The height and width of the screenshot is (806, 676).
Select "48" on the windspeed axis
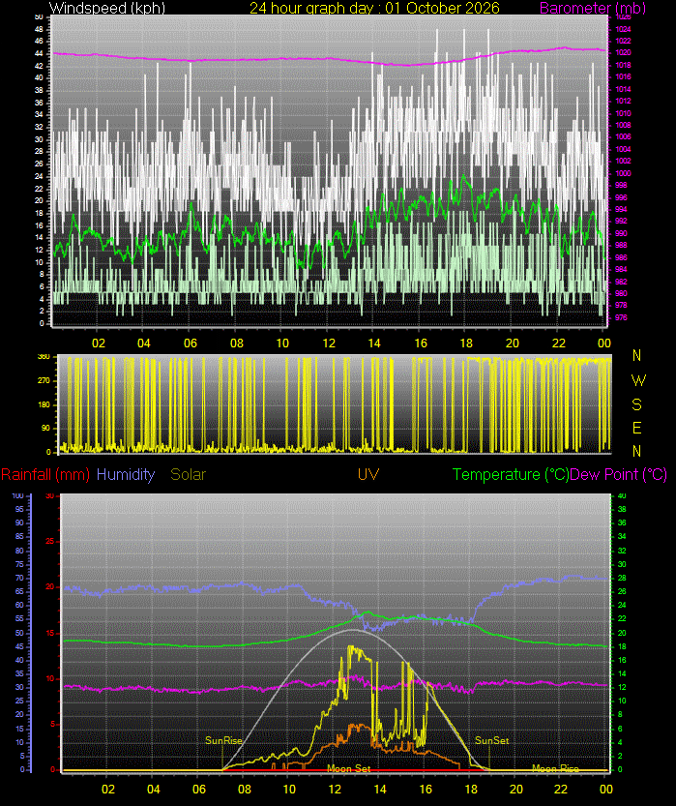point(39,29)
